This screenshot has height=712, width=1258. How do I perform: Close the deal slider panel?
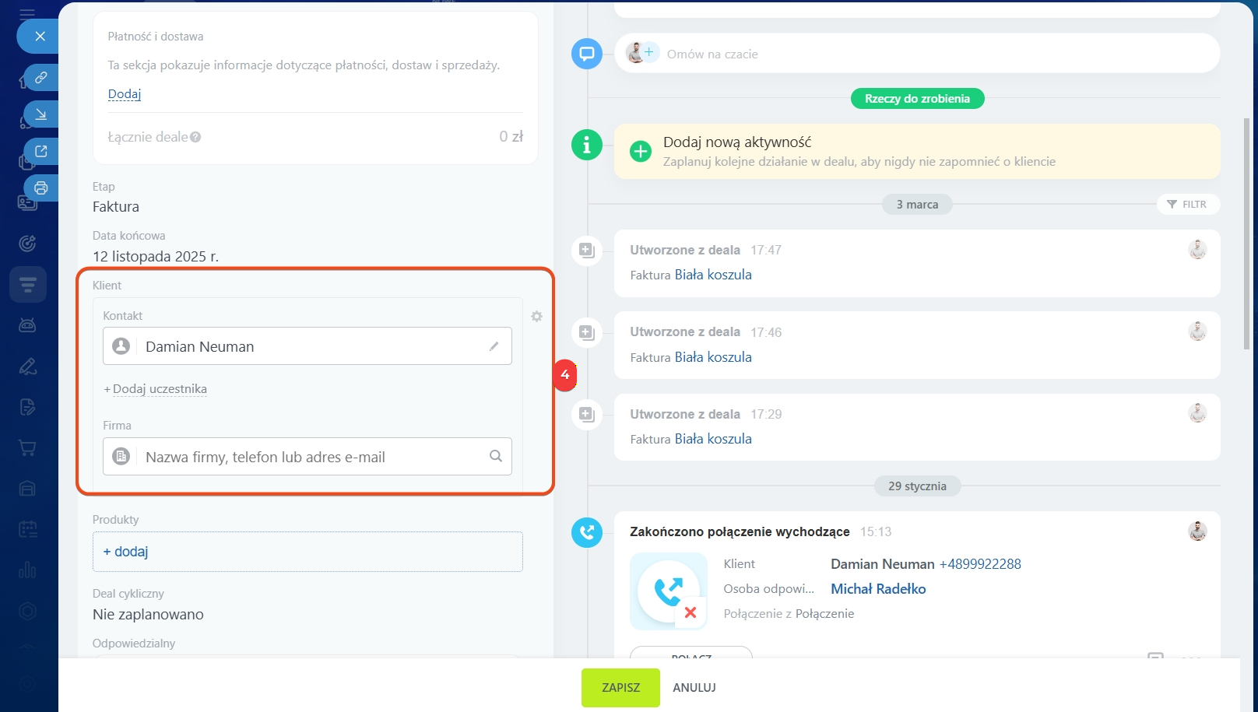pyautogui.click(x=40, y=36)
